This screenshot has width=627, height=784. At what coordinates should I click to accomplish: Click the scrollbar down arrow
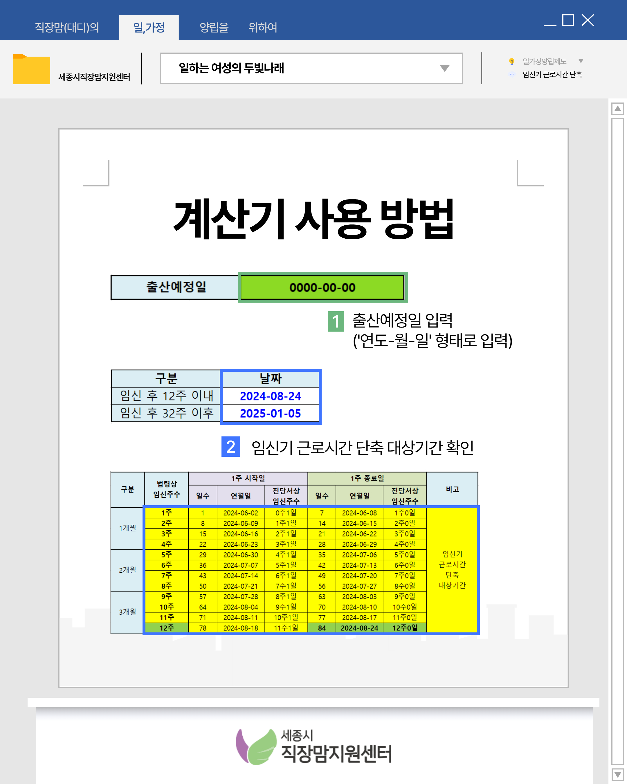point(617,775)
